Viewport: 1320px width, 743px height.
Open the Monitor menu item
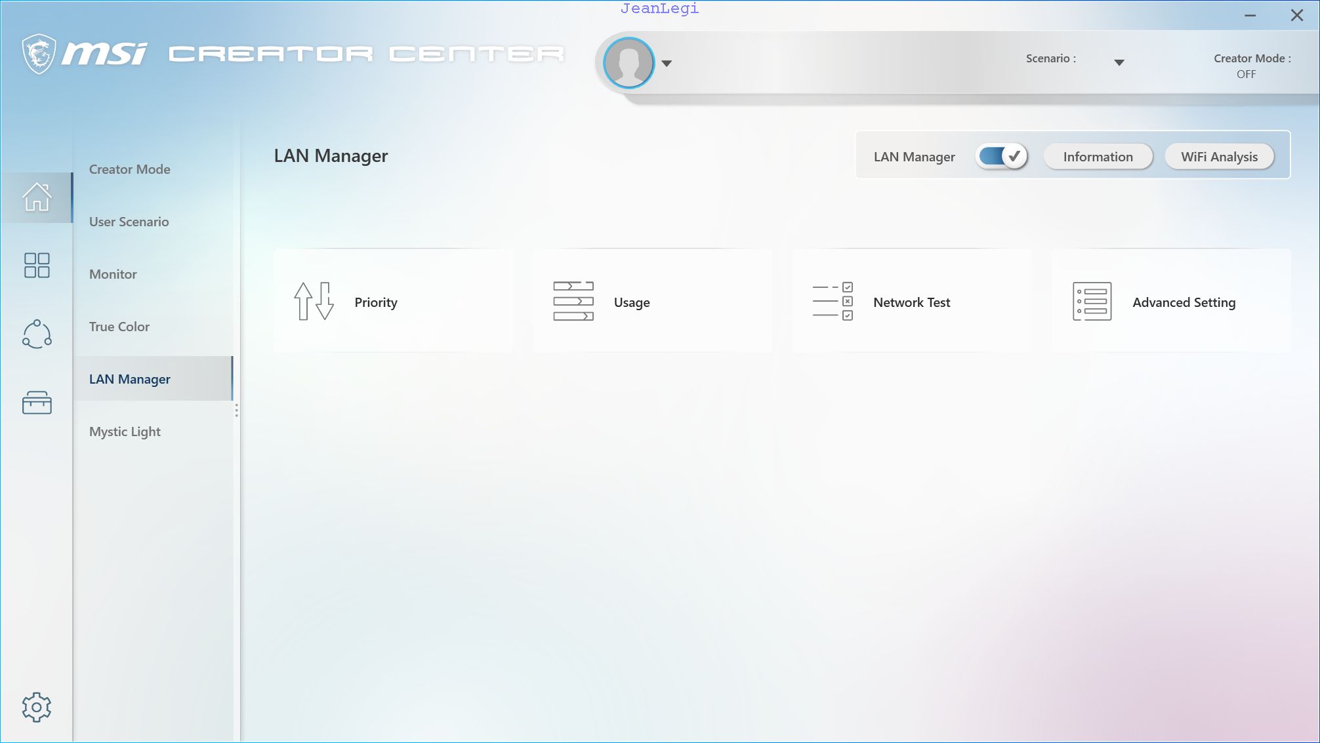pyautogui.click(x=113, y=274)
